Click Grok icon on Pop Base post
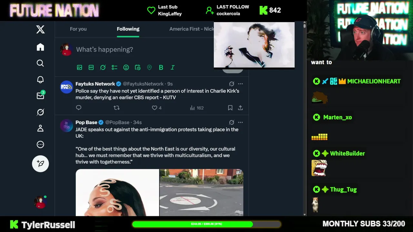Image resolution: width=413 pixels, height=232 pixels. pos(232,122)
